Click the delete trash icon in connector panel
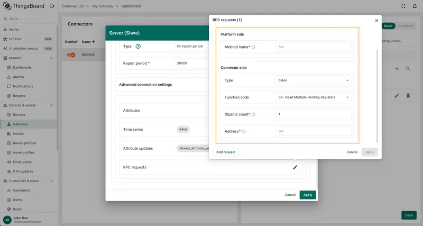The width and height of the screenshot is (423, 226). point(408,96)
